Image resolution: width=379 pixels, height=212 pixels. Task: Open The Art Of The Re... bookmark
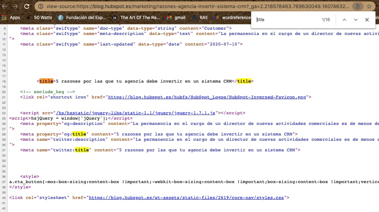point(136,17)
